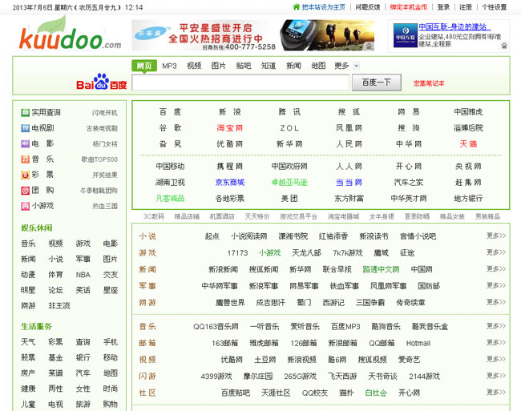The height and width of the screenshot is (411, 521).
Task: Open the 淘宝网 site link
Action: click(x=229, y=128)
